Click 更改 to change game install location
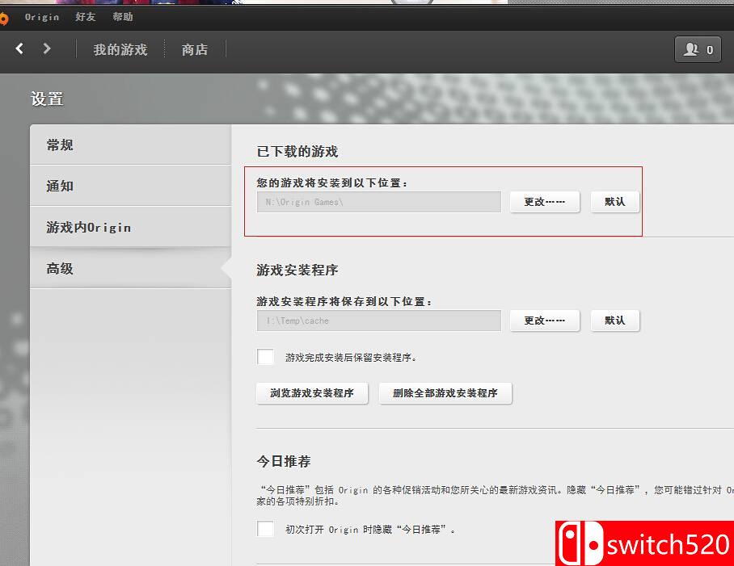 click(x=544, y=202)
